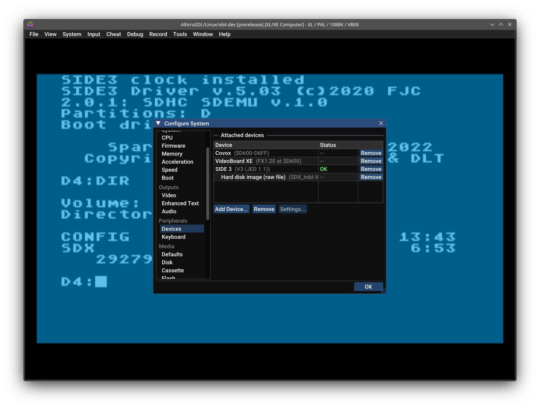Maximize the Altirra main window
Image resolution: width=540 pixels, height=409 pixels.
(501, 24)
